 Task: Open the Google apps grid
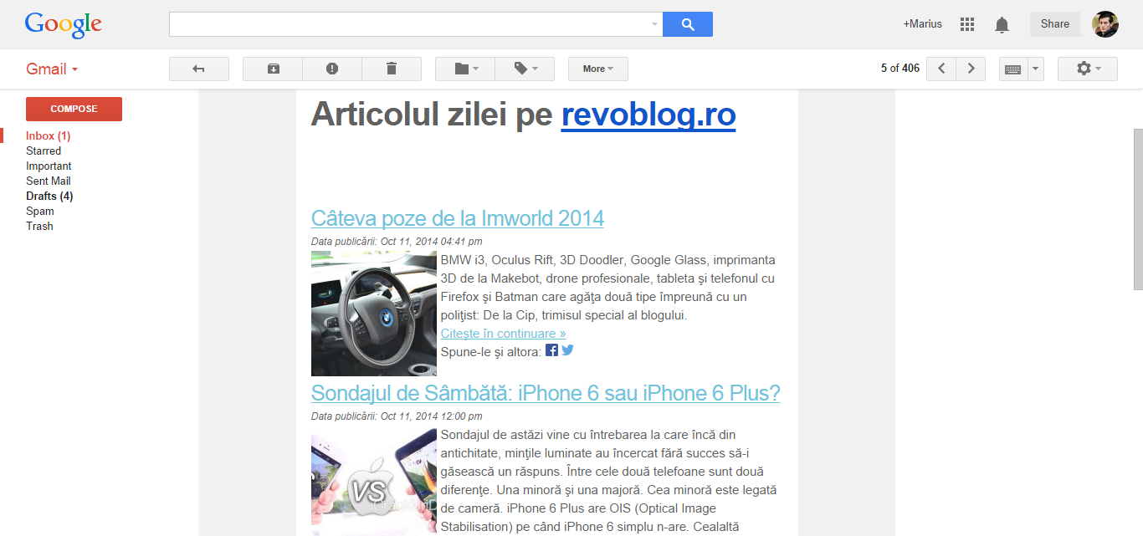coord(967,24)
